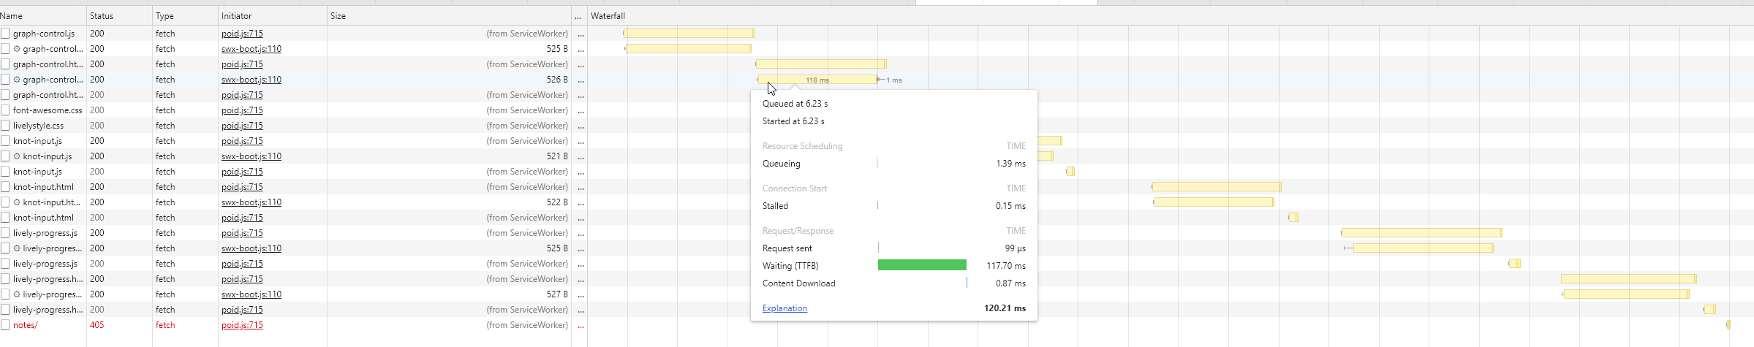Select the 405 status cell for notes/
1754x347 pixels.
click(x=97, y=325)
